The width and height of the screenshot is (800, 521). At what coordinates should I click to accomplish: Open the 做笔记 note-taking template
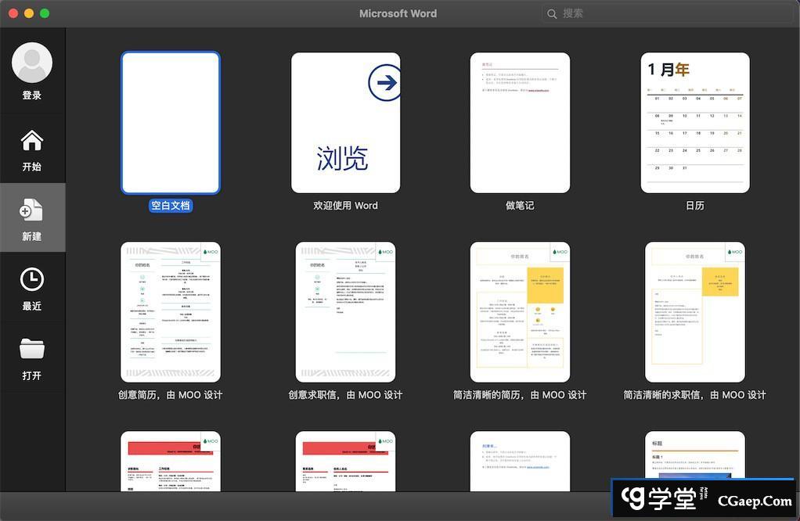(520, 123)
